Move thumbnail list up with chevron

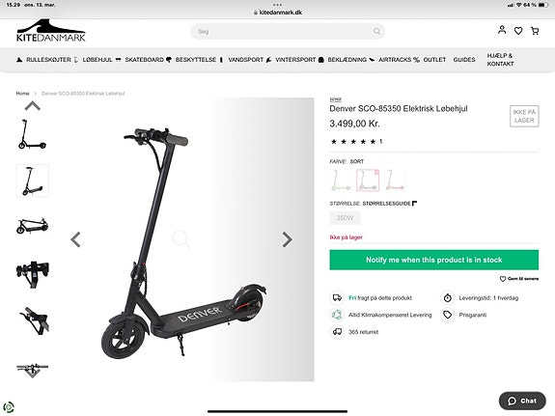[33, 106]
